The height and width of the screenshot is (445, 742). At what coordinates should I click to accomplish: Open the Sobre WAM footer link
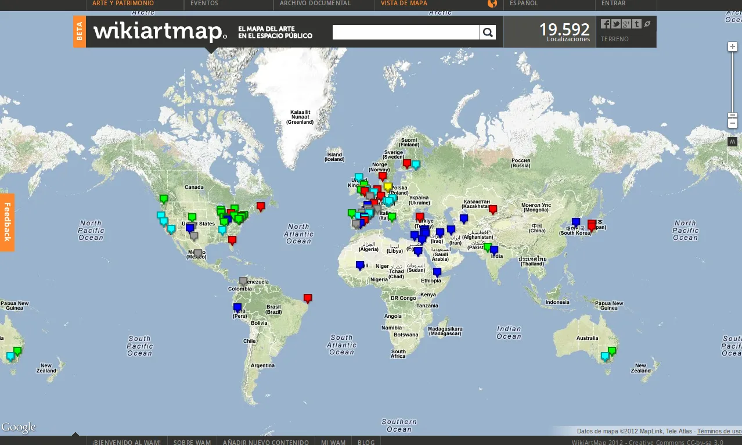click(x=192, y=442)
